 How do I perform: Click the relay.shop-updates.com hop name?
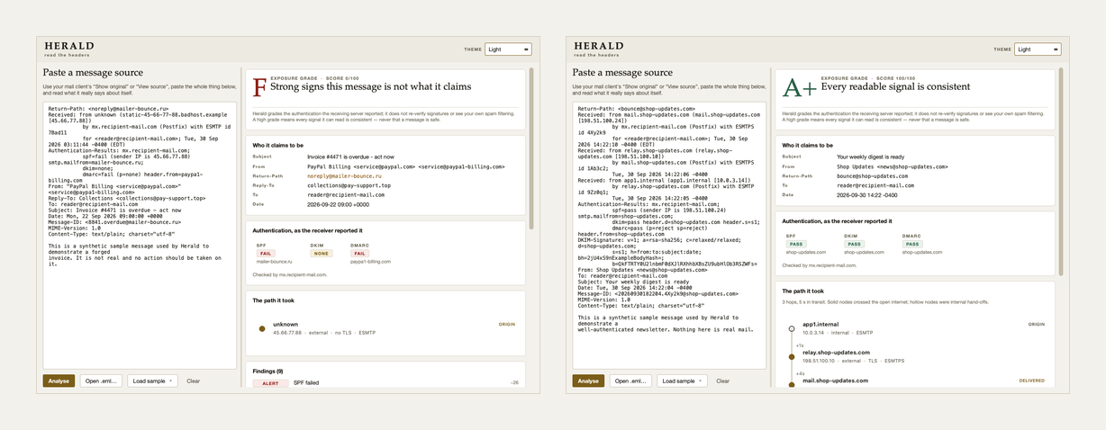pyautogui.click(x=837, y=353)
